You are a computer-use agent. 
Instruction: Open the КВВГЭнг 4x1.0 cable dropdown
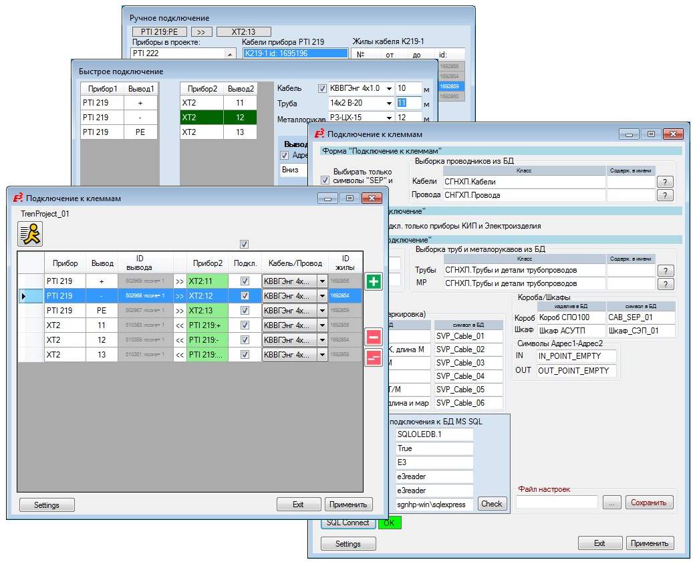388,88
